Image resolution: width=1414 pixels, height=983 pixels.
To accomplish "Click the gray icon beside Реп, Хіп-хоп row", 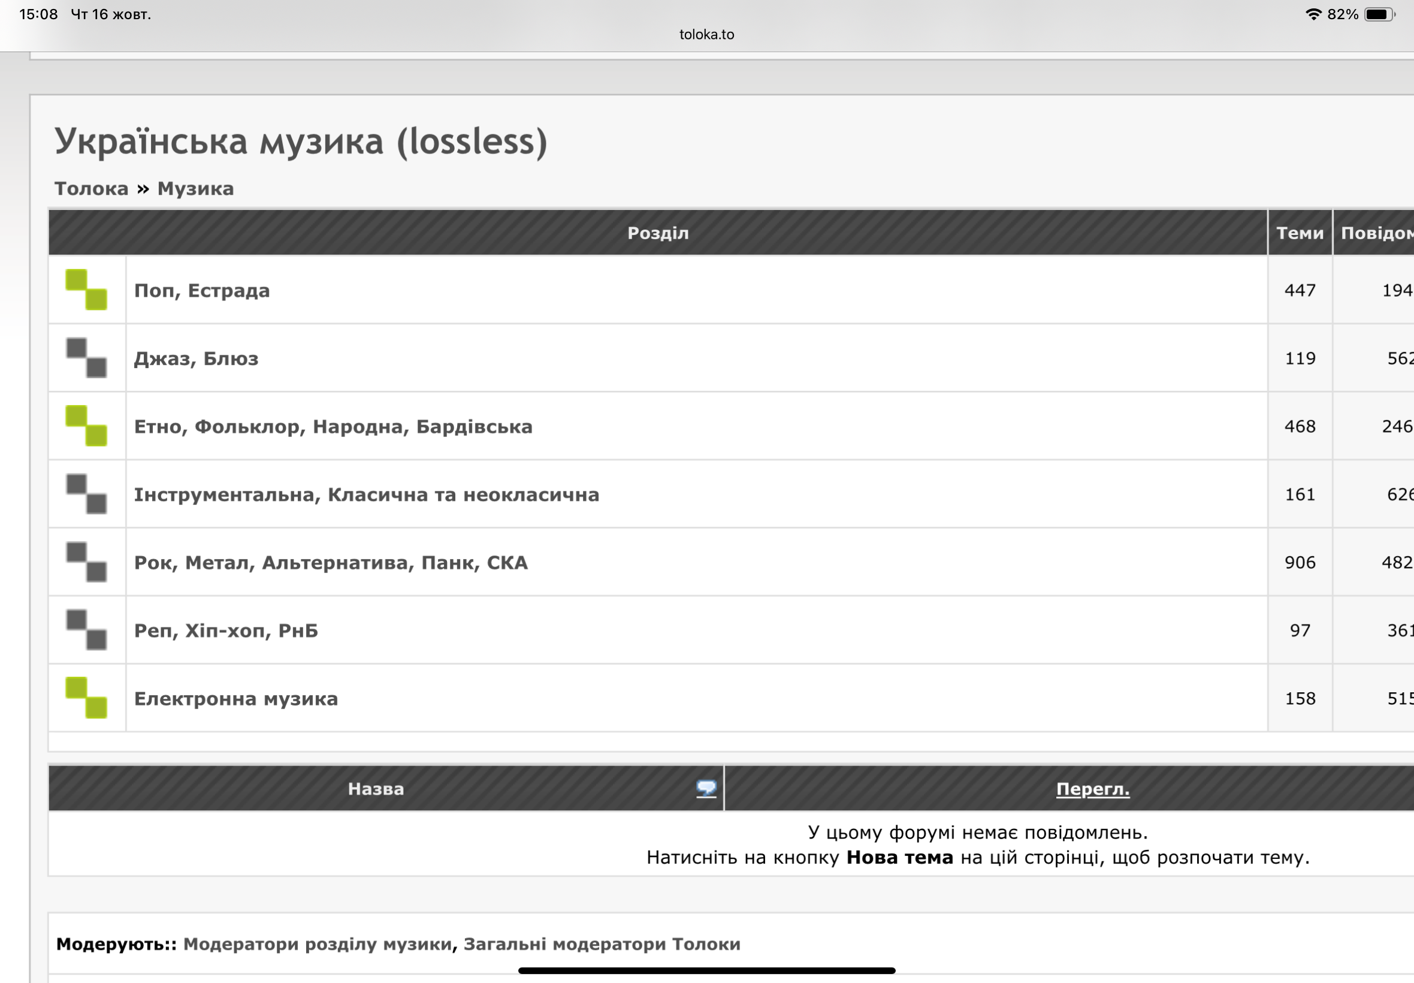I will click(86, 630).
